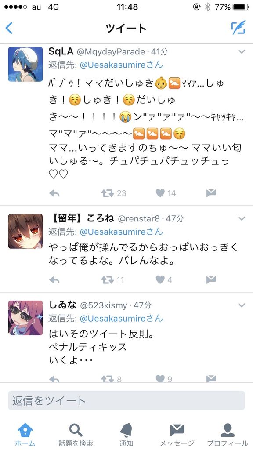Switch to the ホーム tab
Screen dimensions: 253x450
point(25,434)
